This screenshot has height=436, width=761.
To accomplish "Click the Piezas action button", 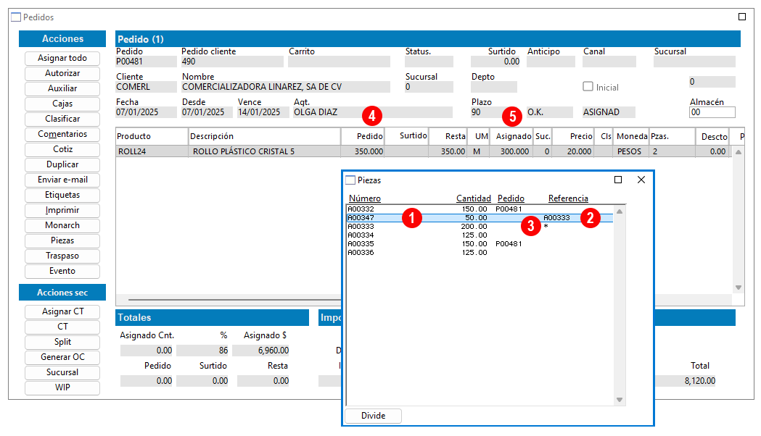I will (62, 240).
